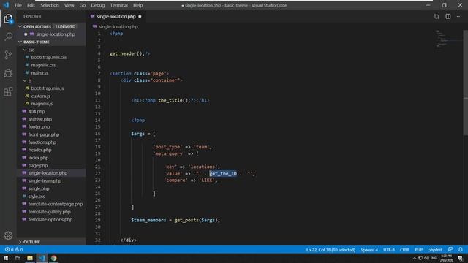The width and height of the screenshot is (468, 263).
Task: Click the single-location.php breadcrumb
Action: 118,26
